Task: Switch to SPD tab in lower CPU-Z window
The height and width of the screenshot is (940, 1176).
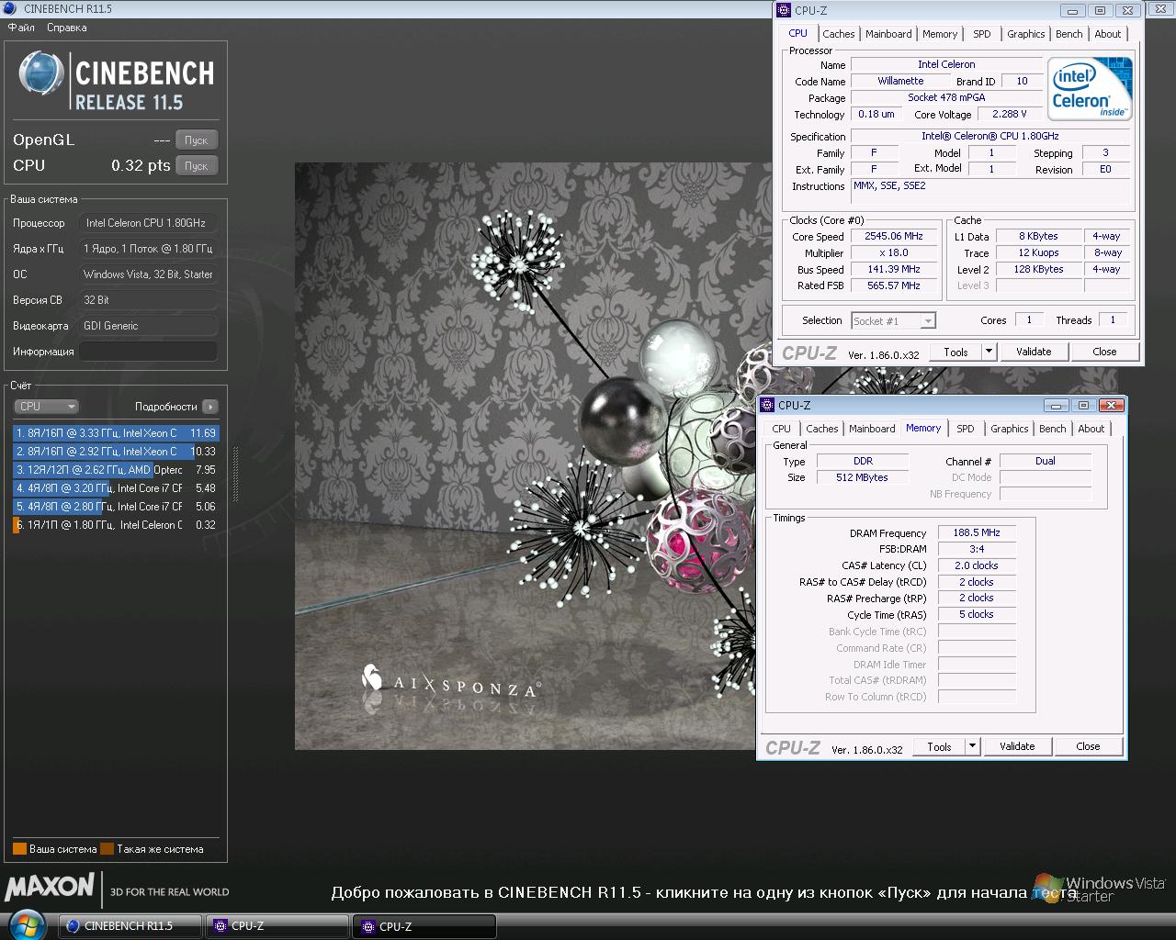Action: pos(966,429)
